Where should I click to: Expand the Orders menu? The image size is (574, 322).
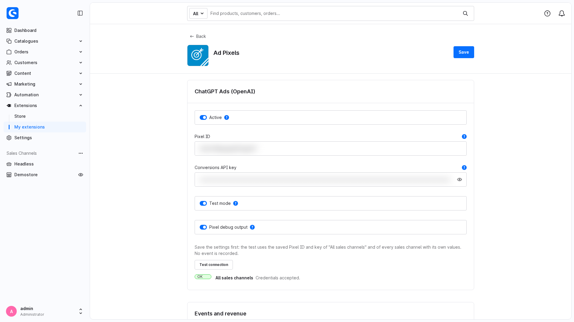pos(45,52)
